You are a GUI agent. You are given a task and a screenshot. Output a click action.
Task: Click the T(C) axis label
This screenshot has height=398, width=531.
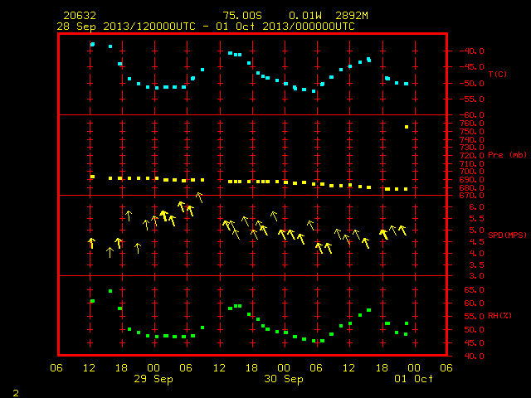498,74
